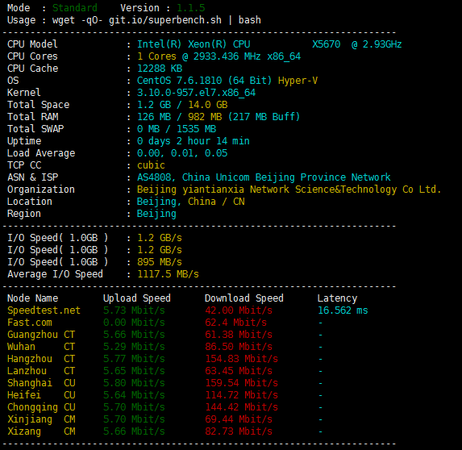This screenshot has height=450, width=462.
Task: Click total space value '14.0 GB'
Action: coord(208,105)
